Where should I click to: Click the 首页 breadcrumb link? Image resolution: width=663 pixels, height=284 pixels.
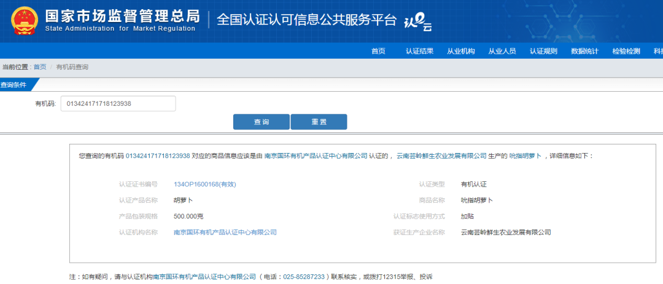(x=40, y=67)
